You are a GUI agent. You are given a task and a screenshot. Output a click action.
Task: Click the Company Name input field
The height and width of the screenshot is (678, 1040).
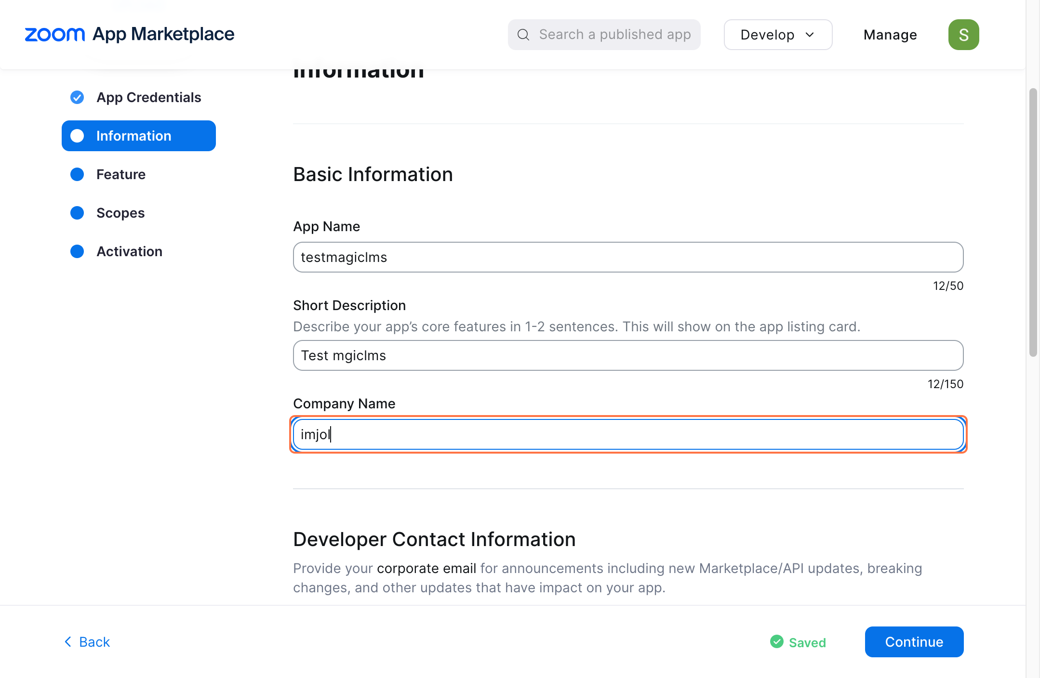tap(628, 434)
